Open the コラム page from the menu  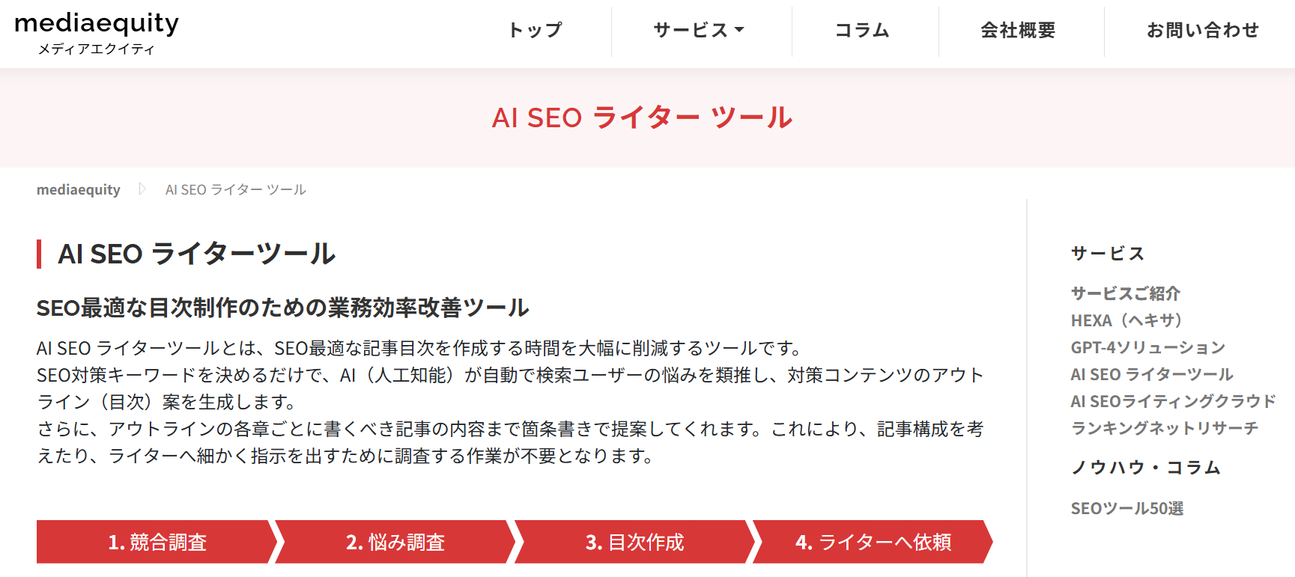coord(862,31)
